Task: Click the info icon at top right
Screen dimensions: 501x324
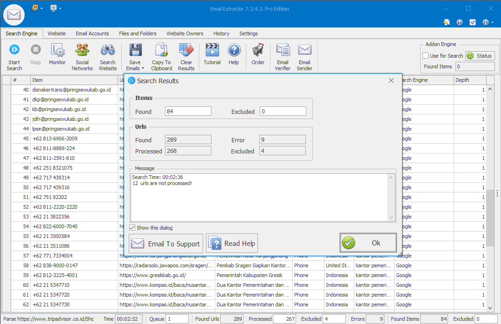Action: [x=486, y=22]
